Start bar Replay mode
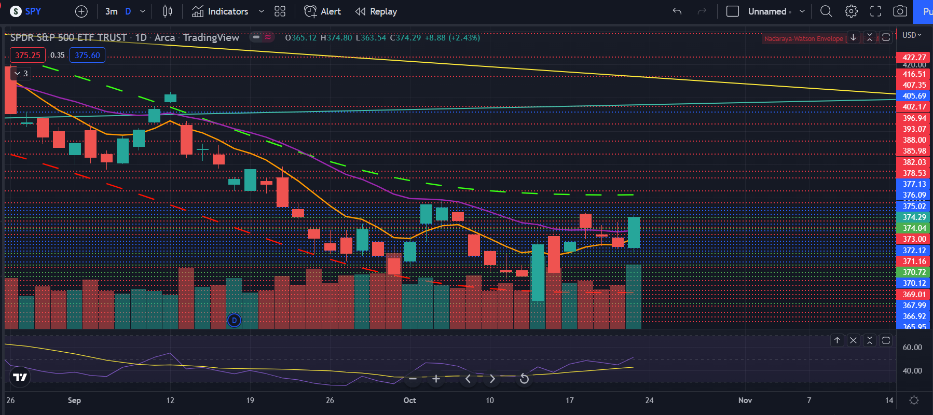Image resolution: width=933 pixels, height=415 pixels. pos(376,11)
